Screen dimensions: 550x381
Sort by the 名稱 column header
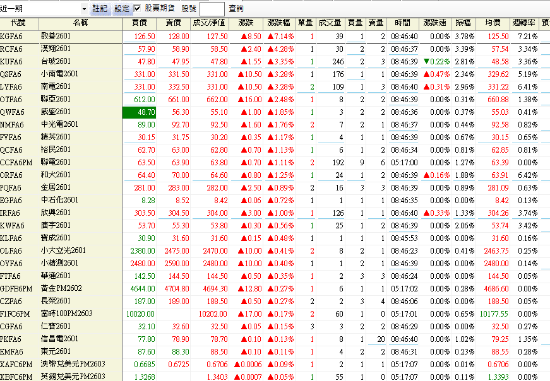pyautogui.click(x=80, y=23)
